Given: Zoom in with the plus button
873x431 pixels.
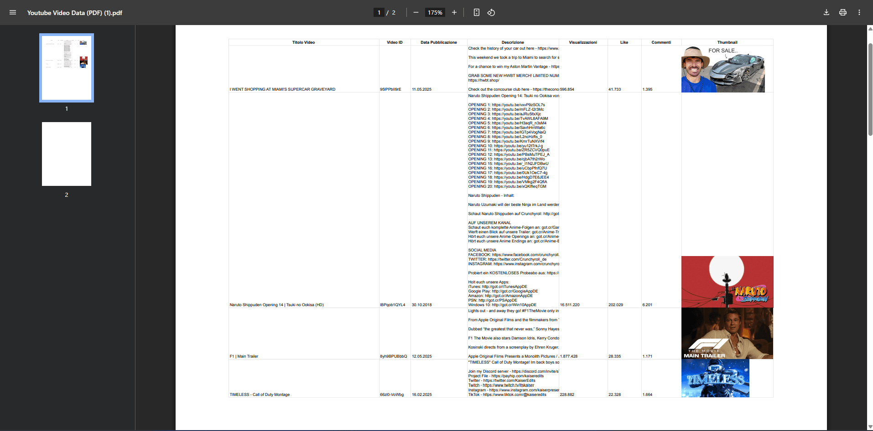Looking at the screenshot, I should click(x=454, y=12).
